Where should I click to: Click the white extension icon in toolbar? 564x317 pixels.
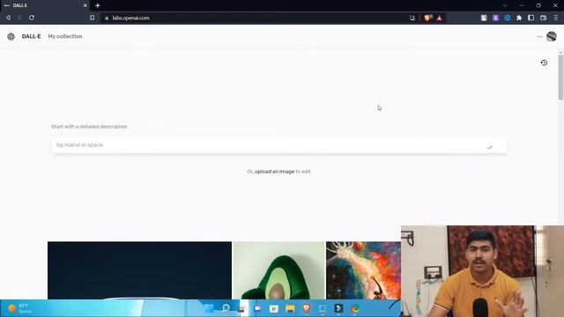tap(484, 18)
